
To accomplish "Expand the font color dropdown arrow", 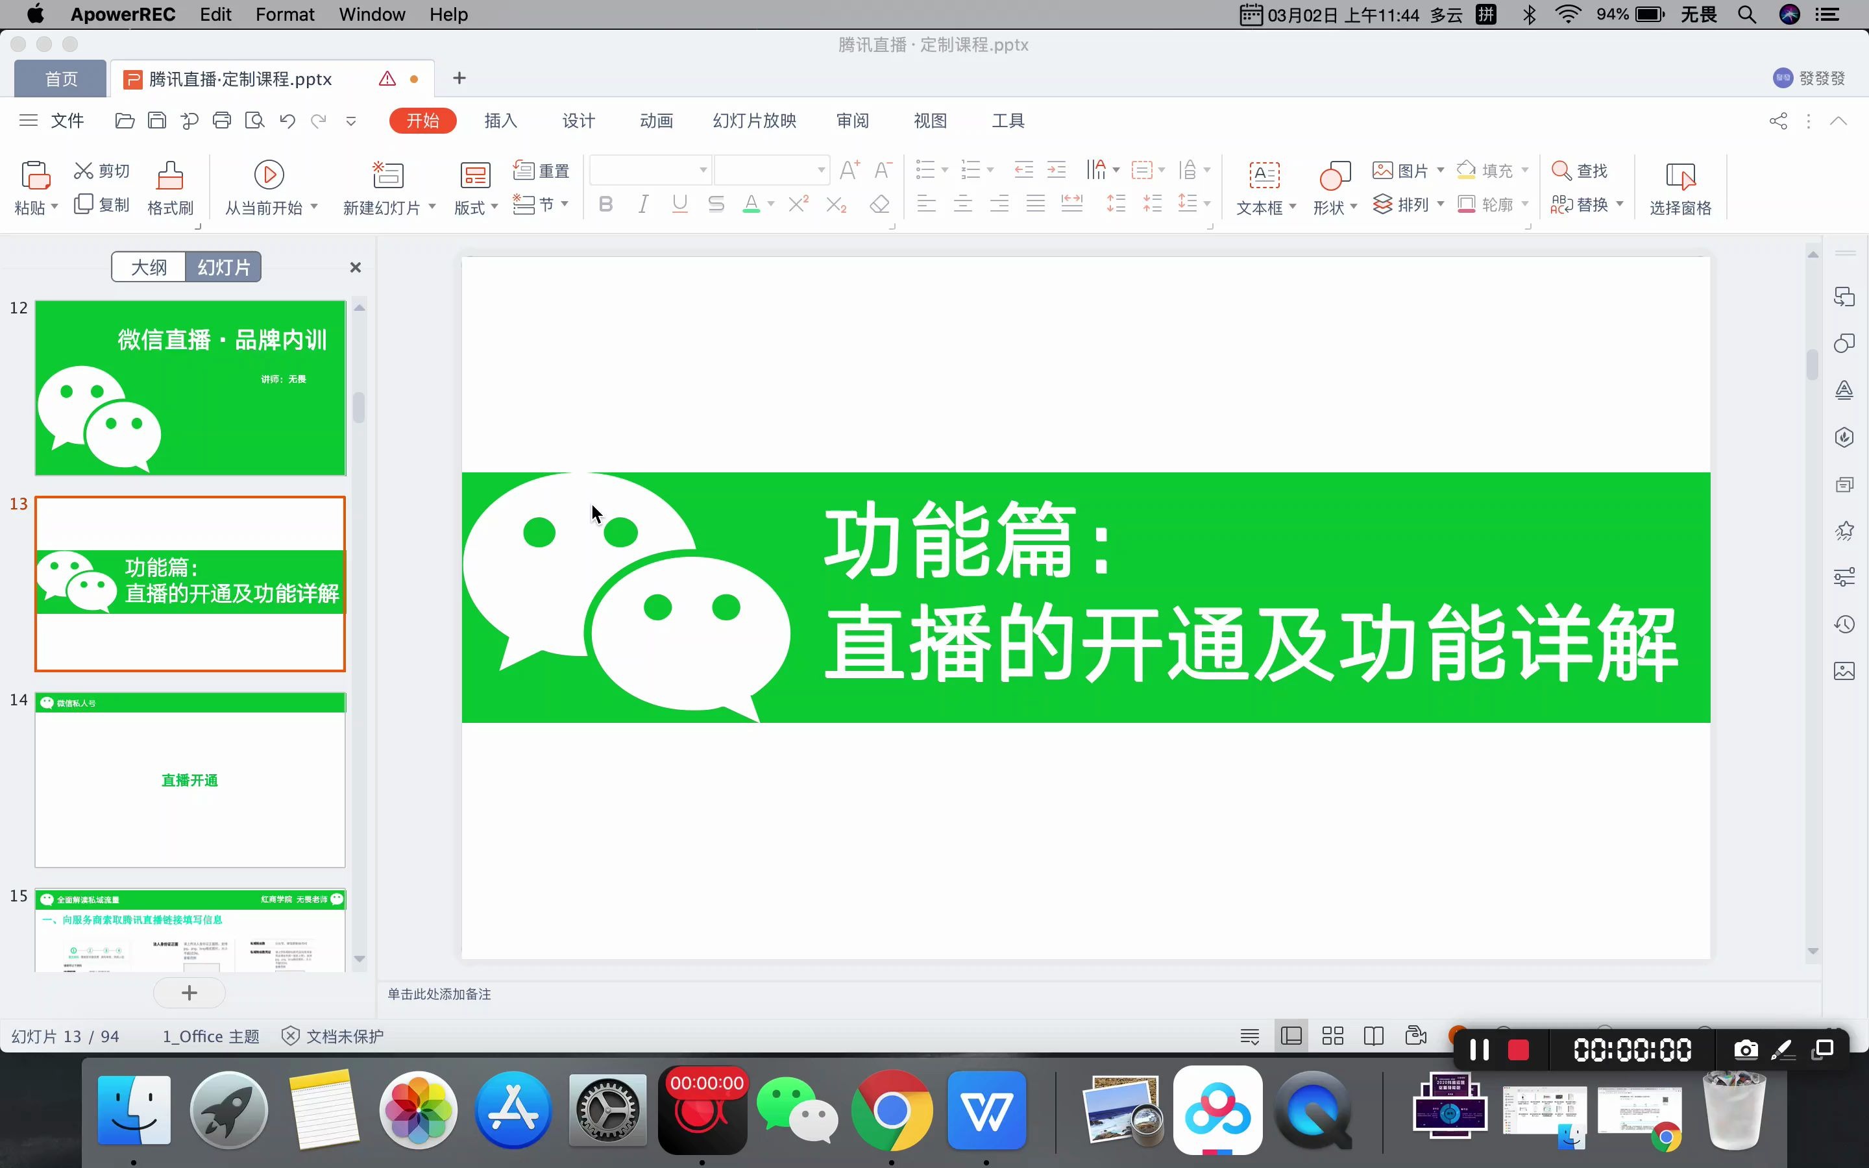I will (x=771, y=204).
